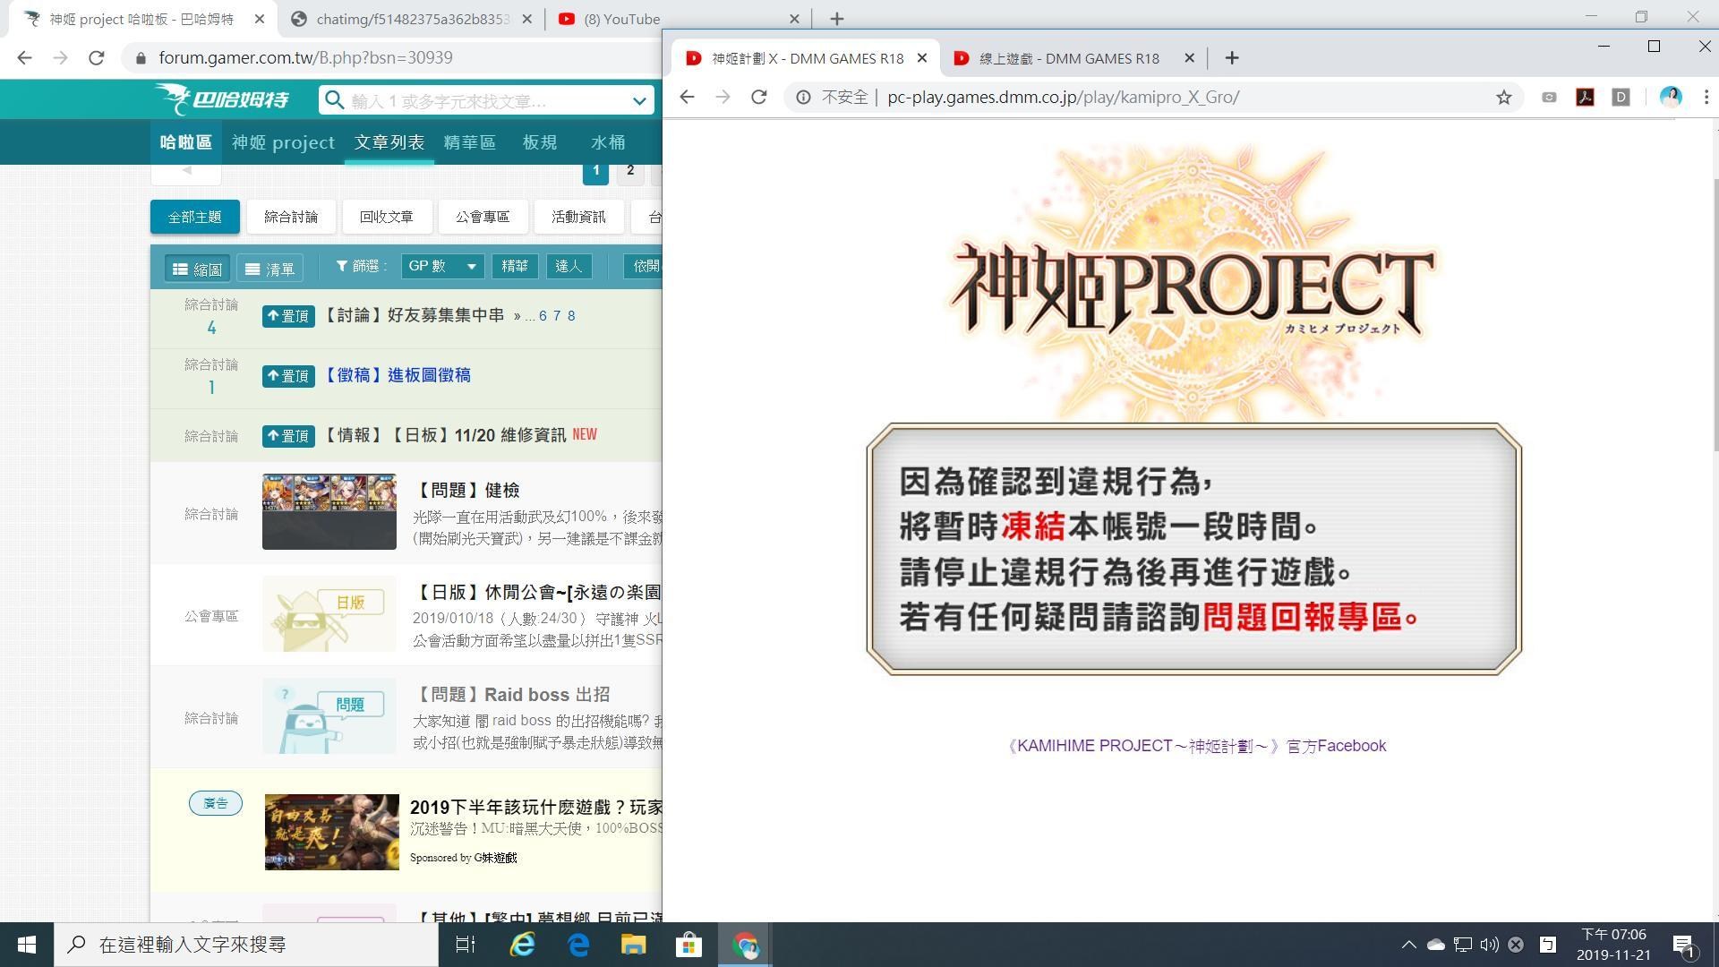
Task: Open the 健檢 question thread
Action: pos(467,490)
